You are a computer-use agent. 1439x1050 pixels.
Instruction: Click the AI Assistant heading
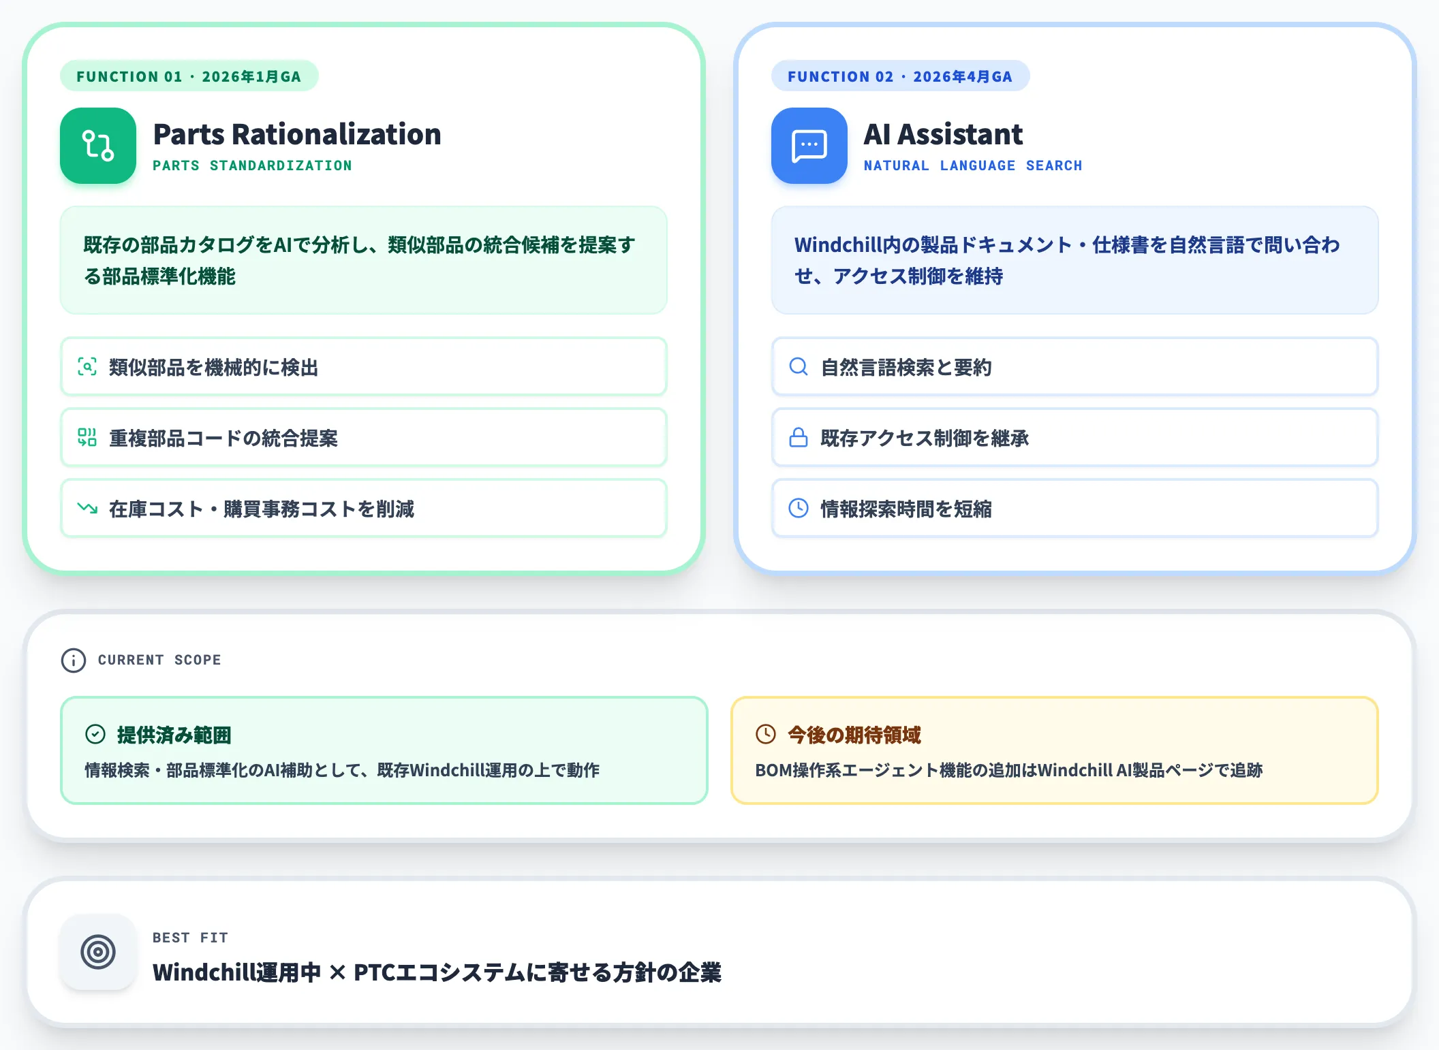pos(943,134)
